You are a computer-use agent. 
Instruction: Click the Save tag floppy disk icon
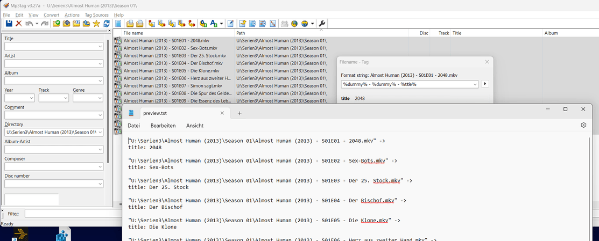coord(9,24)
